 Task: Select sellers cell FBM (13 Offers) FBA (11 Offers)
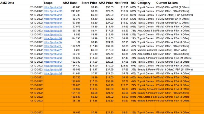point(174,70)
